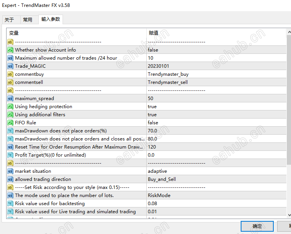Click the enum icon for allowed trading direction
The width and height of the screenshot is (291, 234).
point(10,179)
